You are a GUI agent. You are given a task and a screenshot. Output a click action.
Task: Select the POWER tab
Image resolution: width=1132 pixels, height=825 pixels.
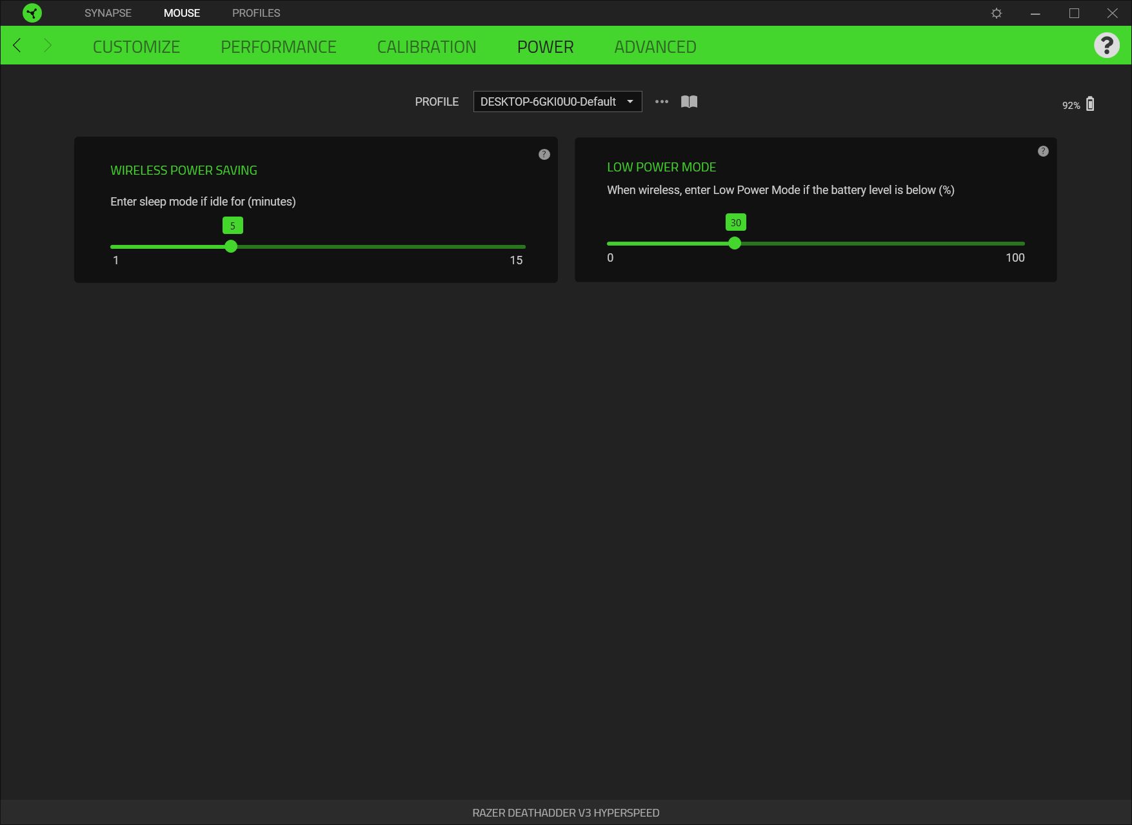point(545,46)
